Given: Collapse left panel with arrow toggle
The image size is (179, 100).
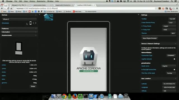Looking at the screenshot, I should click(39, 15).
